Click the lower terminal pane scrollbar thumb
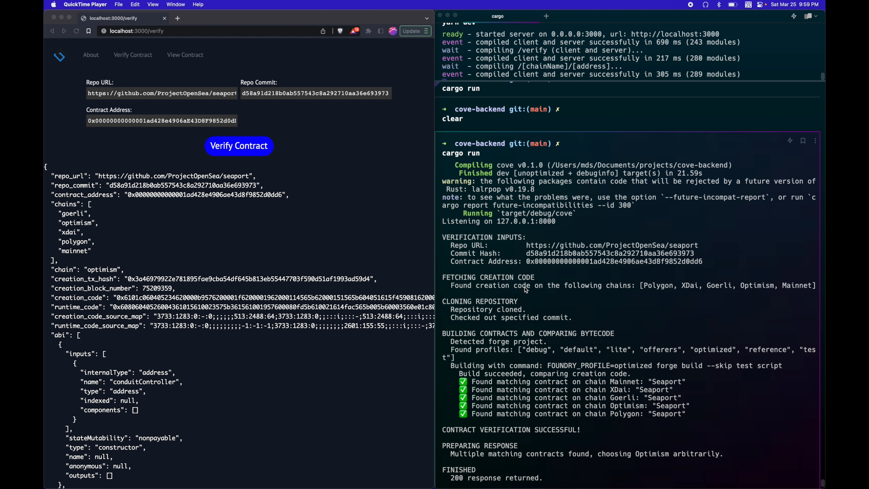Image resolution: width=869 pixels, height=489 pixels. [822, 483]
